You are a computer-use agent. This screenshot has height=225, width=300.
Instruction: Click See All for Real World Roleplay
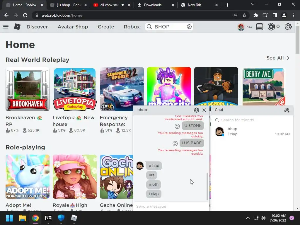pyautogui.click(x=278, y=58)
